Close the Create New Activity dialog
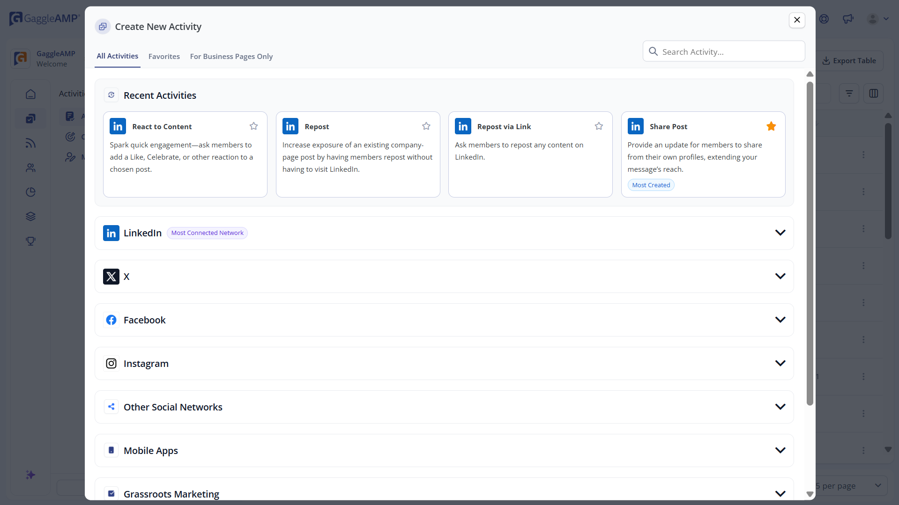Viewport: 899px width, 505px height. (797, 20)
